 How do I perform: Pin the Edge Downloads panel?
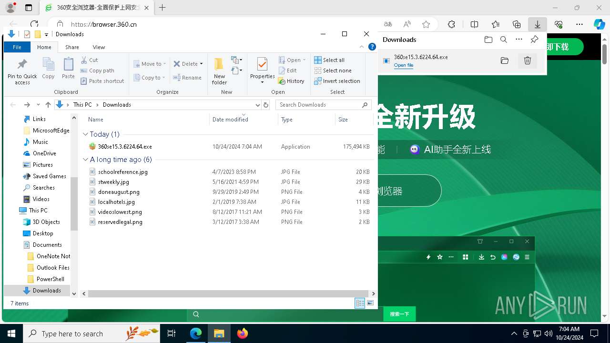(x=534, y=40)
